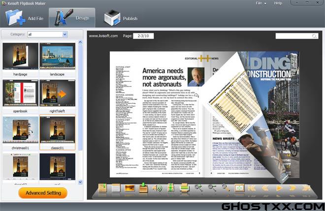Click the download box icon
The image size is (325, 211).
143,188
